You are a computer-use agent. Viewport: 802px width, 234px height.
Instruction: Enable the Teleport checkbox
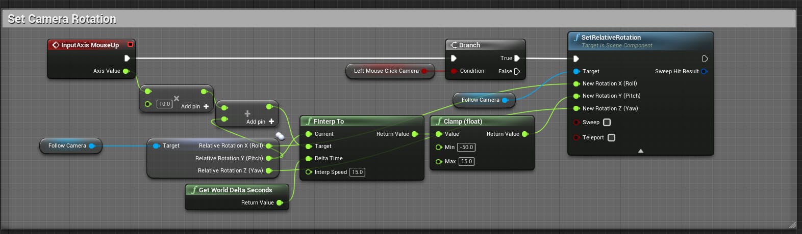tap(611, 137)
